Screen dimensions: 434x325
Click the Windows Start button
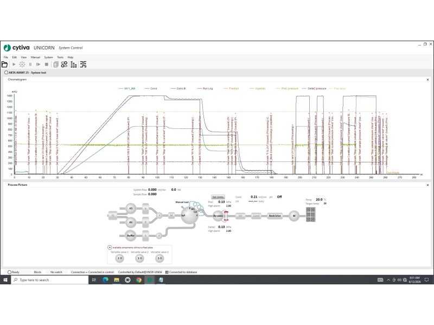pos(5,279)
